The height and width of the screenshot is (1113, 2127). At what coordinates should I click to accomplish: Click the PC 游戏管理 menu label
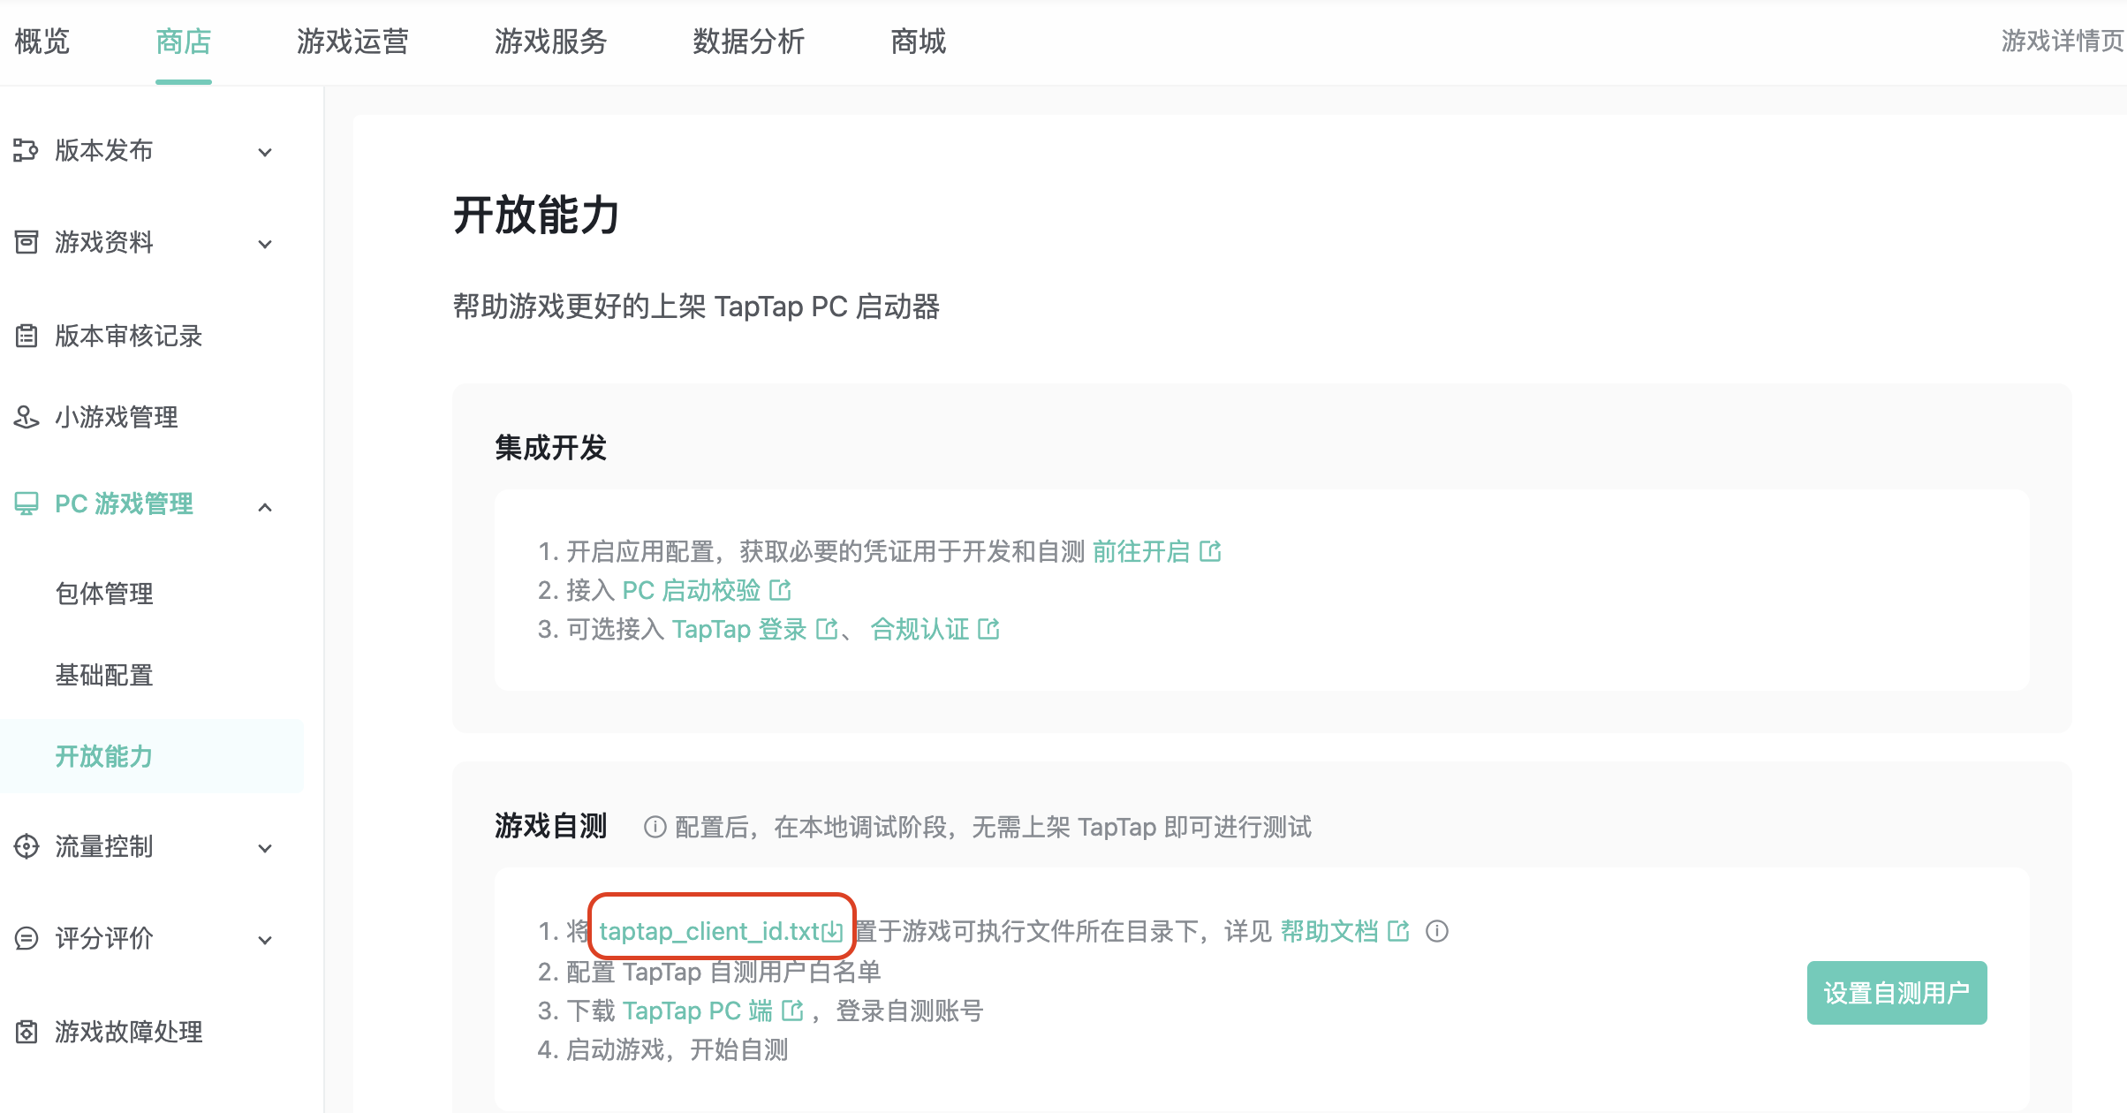tap(124, 503)
